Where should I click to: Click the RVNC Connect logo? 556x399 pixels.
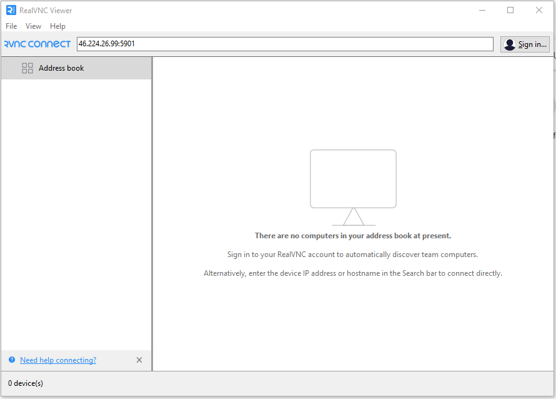(x=37, y=44)
